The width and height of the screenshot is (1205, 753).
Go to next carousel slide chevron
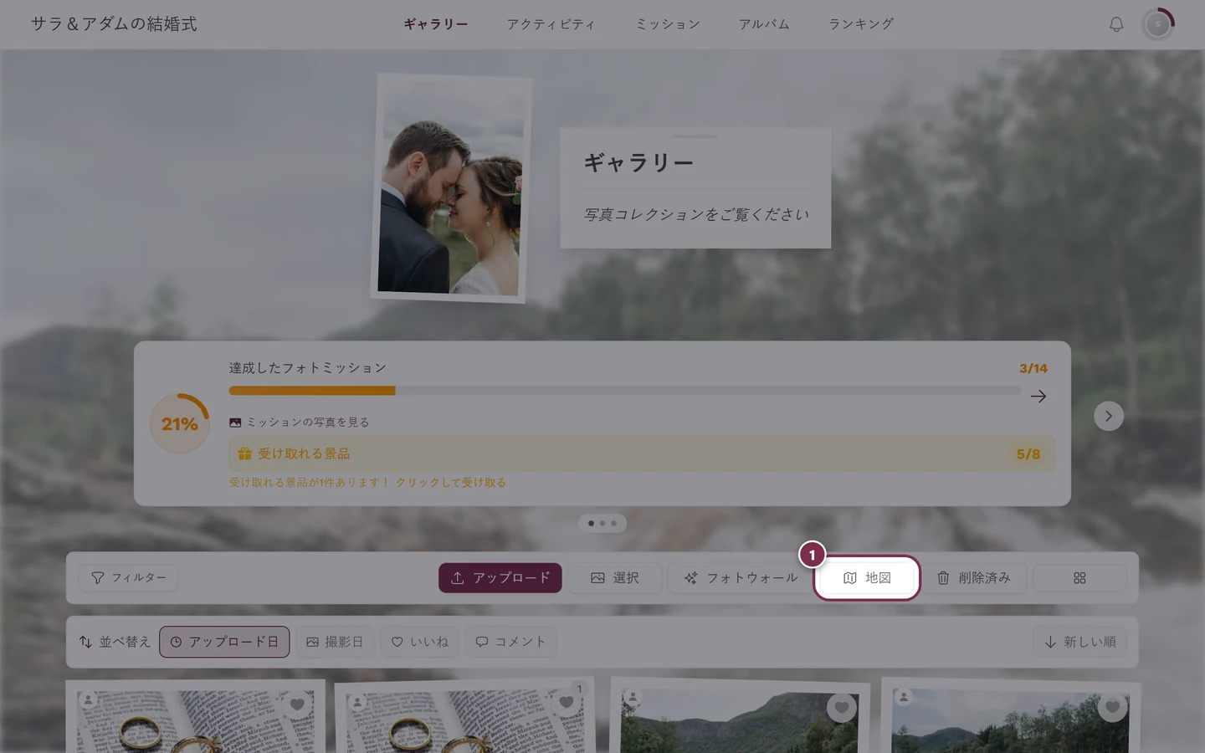1109,416
